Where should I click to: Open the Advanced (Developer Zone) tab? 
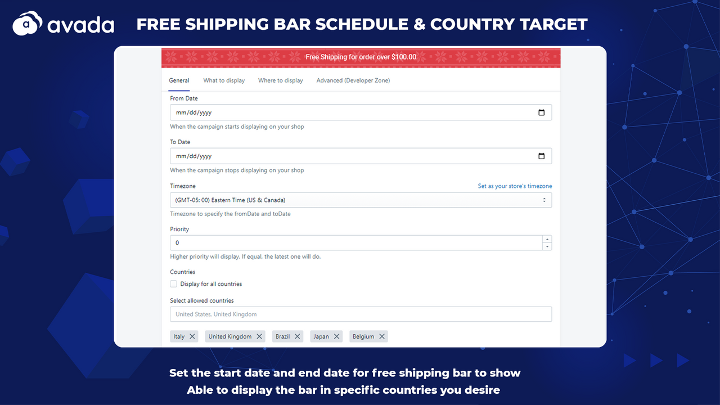tap(353, 80)
